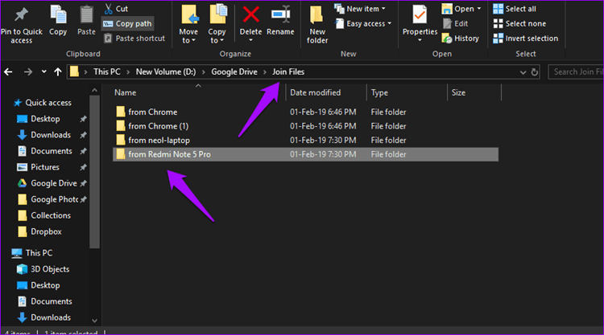Click Select all in the ribbon
This screenshot has width=604, height=335.
click(515, 9)
